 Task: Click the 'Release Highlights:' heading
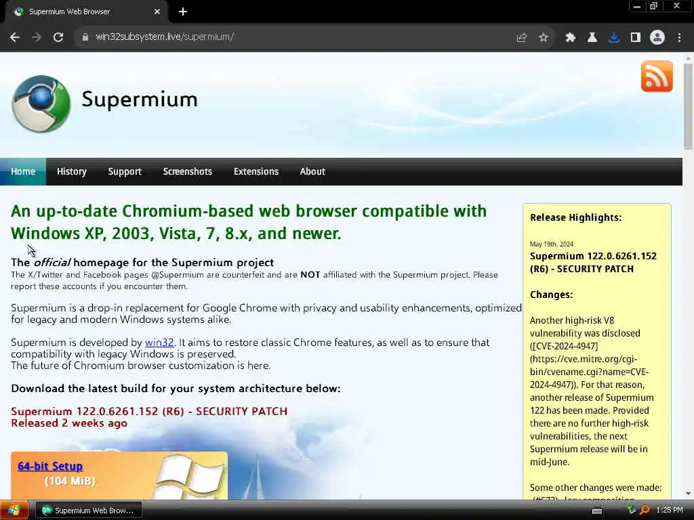576,217
